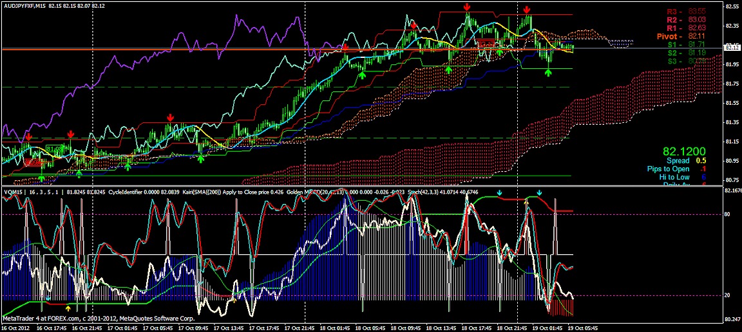Click the red down arrow above the 17 Oct 05:45 candles
Screen dimensions: 742x332
coord(170,117)
